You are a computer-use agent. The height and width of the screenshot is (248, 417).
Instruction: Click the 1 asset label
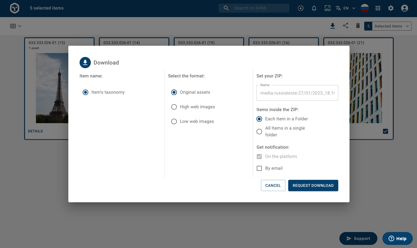pos(34,48)
